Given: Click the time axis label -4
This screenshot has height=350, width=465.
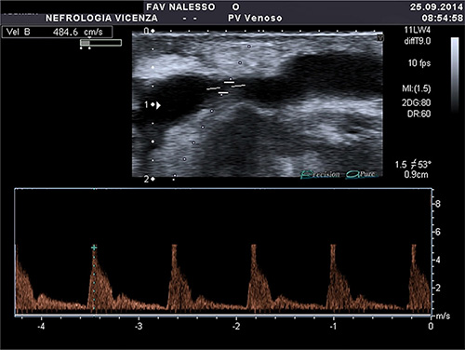Looking at the screenshot, I should (41, 326).
